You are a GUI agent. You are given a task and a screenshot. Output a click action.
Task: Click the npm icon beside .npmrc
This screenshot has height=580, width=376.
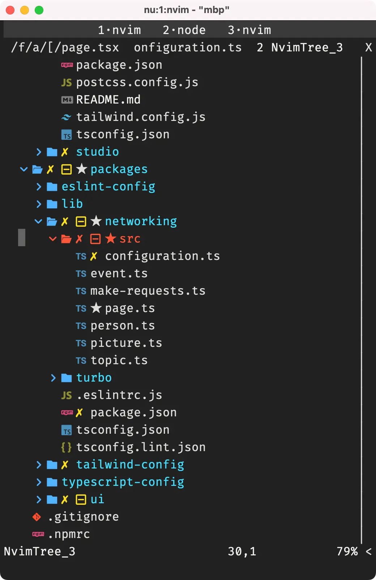[x=38, y=534]
